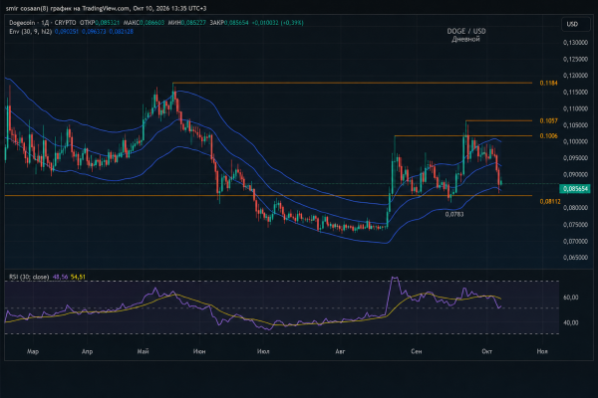
Task: Click the 0,130000 price axis label
Action: 575,42
